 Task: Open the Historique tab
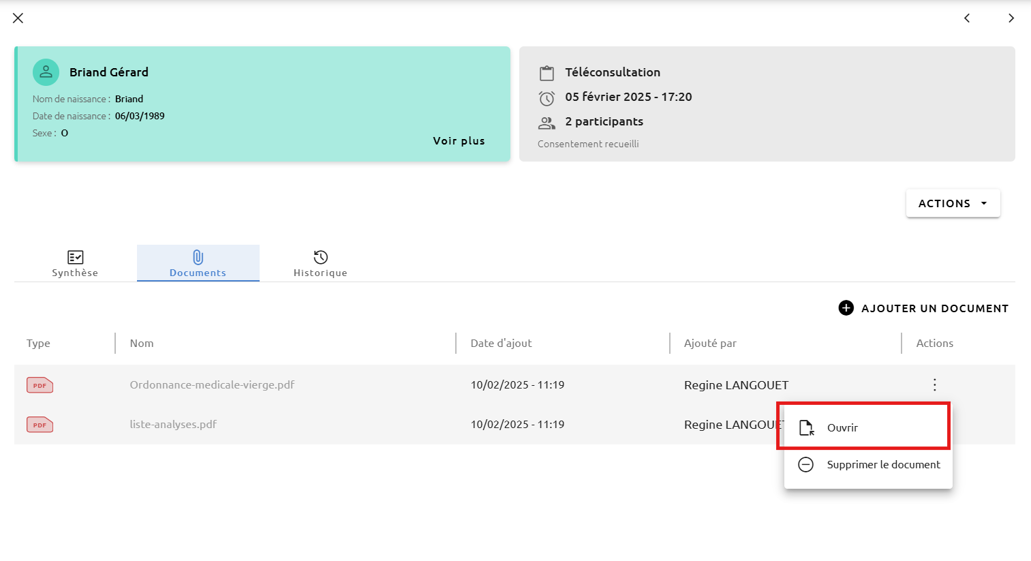tap(320, 263)
